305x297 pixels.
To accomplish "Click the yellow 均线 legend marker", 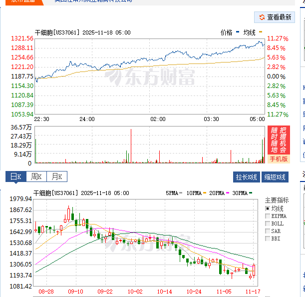I will 261,32.
